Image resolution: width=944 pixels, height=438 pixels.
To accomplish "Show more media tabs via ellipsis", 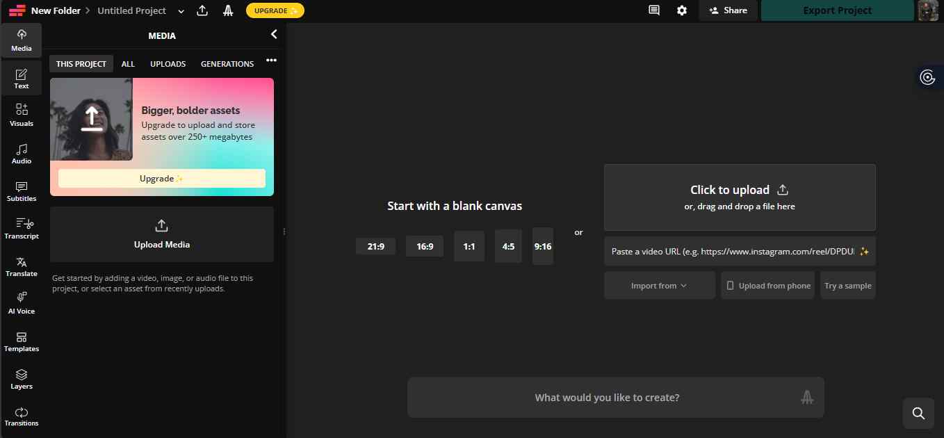I will tap(271, 60).
